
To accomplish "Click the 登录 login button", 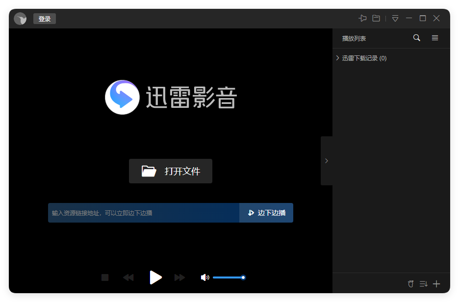I will (44, 19).
